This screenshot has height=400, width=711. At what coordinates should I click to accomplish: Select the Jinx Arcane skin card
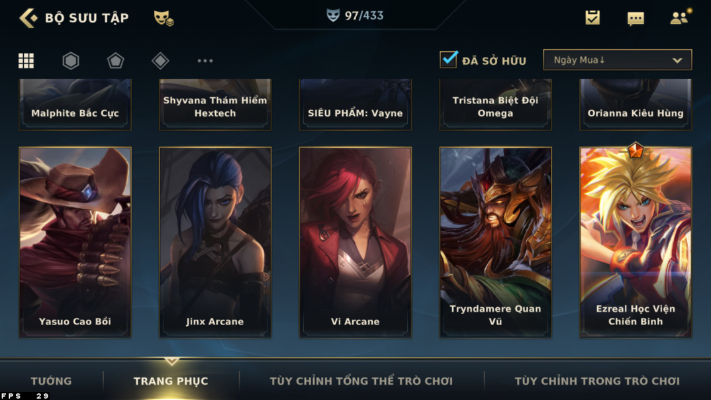pos(215,242)
